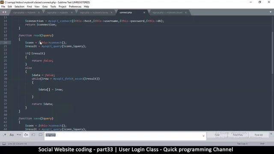Minimize the Sublime Text window

(x=251, y=2)
